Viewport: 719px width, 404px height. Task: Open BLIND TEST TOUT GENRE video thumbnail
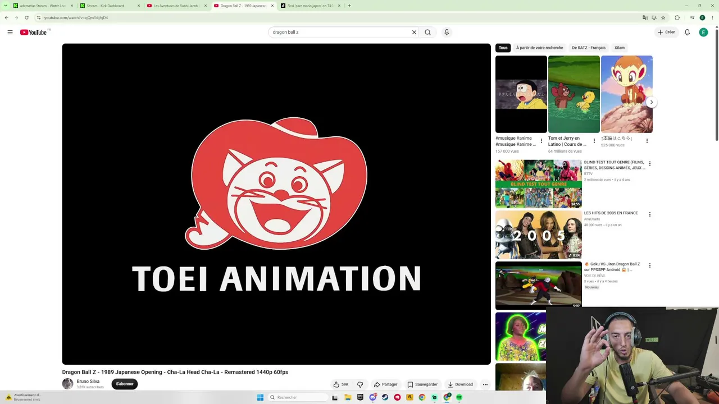[539, 183]
